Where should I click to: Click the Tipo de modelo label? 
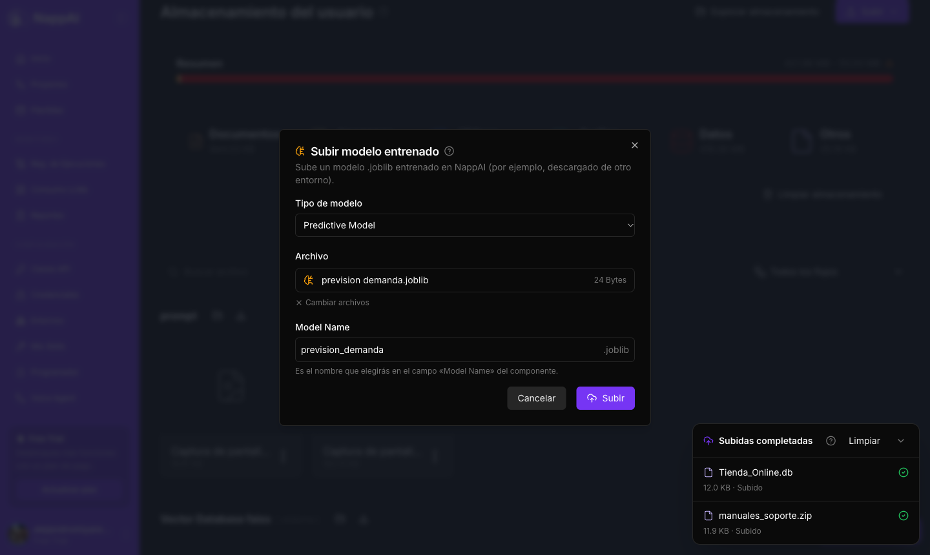(x=329, y=203)
